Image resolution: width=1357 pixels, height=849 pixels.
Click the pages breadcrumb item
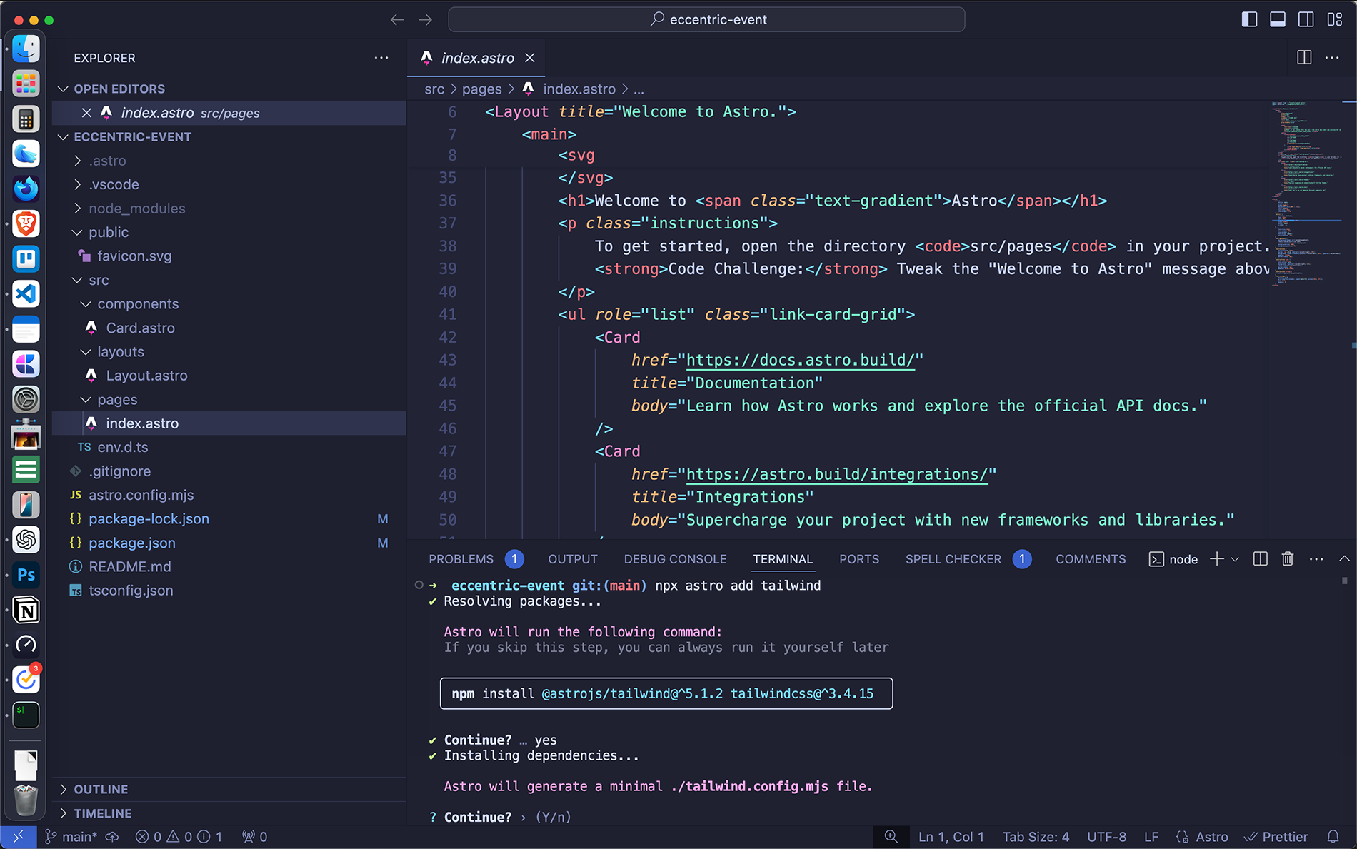(x=481, y=89)
